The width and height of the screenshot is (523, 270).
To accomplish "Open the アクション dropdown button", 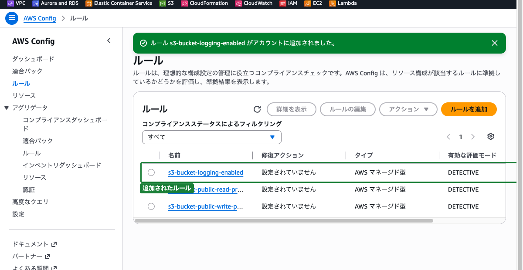I will click(x=408, y=109).
